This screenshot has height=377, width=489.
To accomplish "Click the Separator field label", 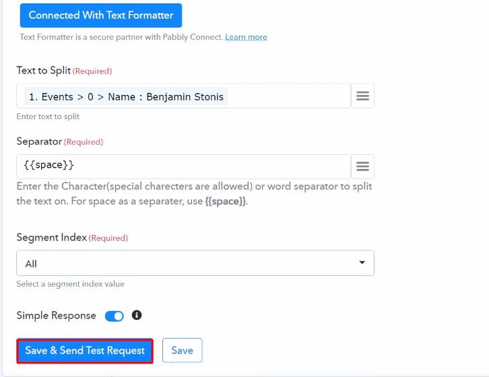I will click(39, 141).
